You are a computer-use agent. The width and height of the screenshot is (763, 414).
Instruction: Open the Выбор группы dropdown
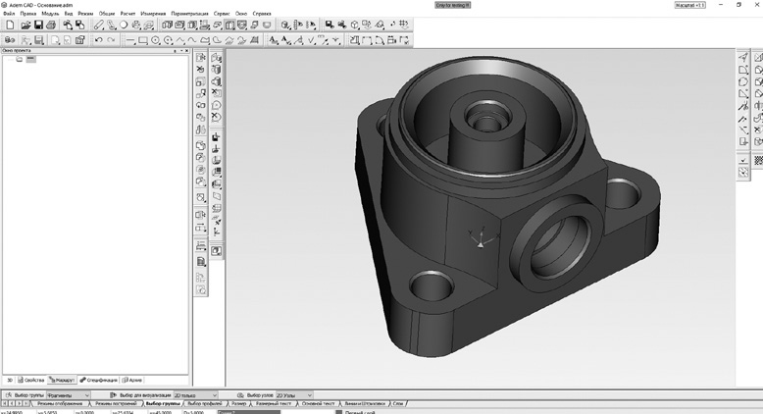click(86, 394)
